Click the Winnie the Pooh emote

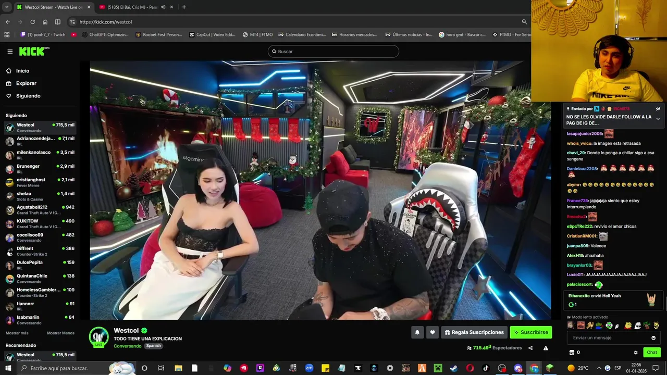[628, 326]
